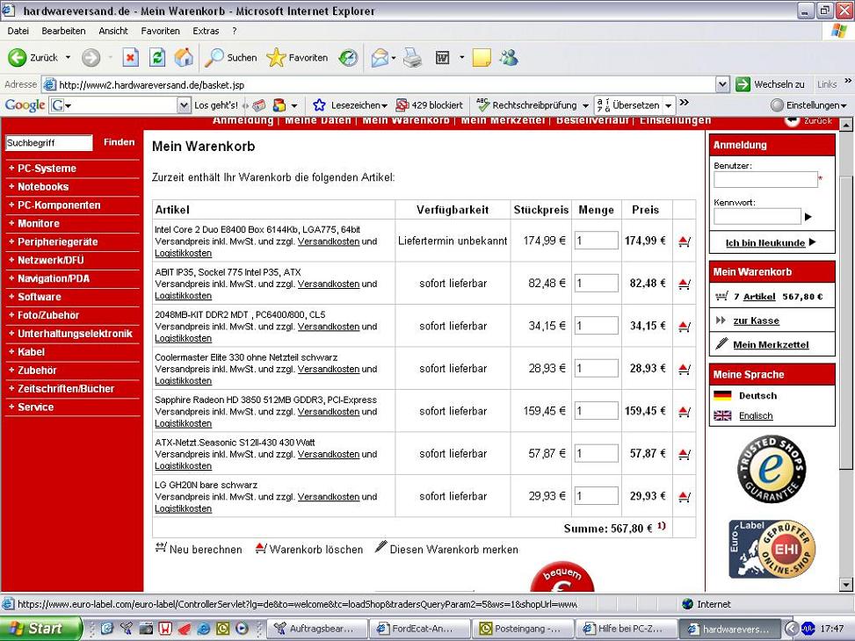The height and width of the screenshot is (641, 855).
Task: Switch language to Englisch
Action: point(756,416)
